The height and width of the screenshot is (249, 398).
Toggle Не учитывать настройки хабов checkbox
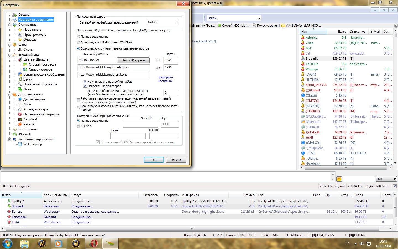[x=85, y=82]
